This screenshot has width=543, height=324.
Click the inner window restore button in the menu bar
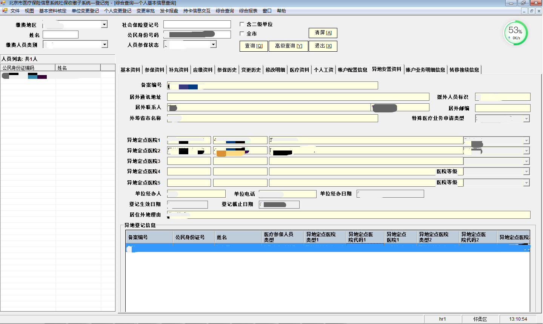532,11
